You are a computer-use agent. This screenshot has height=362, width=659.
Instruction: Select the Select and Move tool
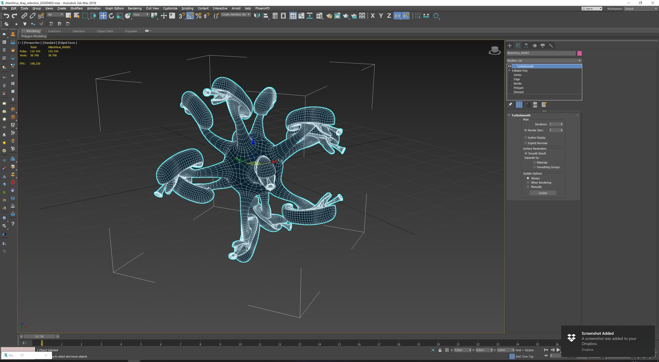click(x=103, y=16)
